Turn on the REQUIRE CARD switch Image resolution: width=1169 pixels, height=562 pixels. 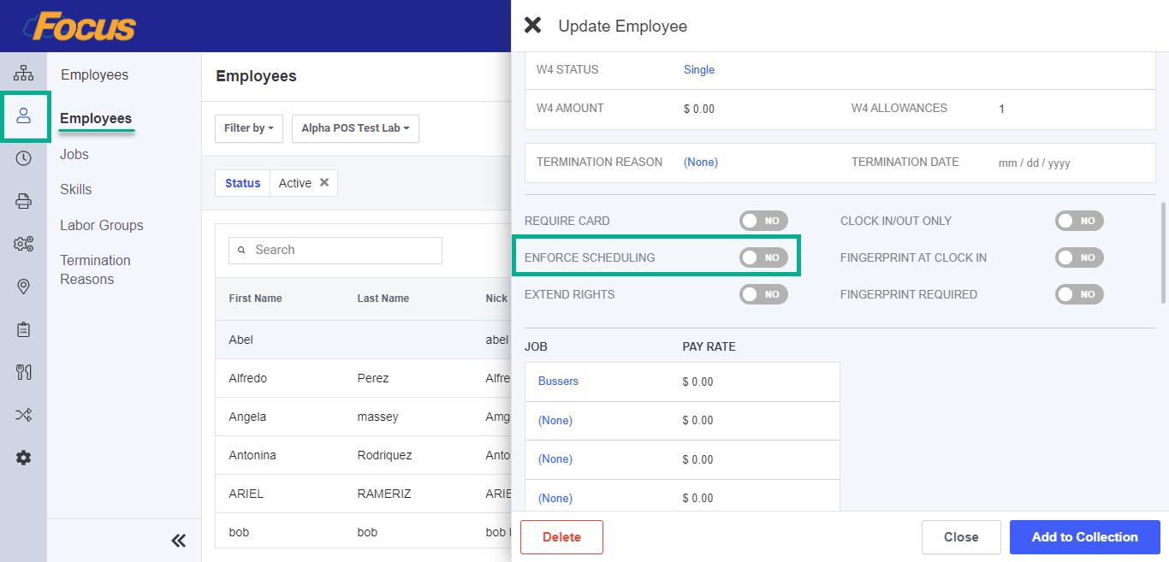point(763,221)
